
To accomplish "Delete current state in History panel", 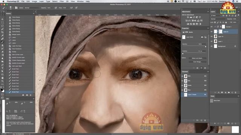I will click(31, 95).
